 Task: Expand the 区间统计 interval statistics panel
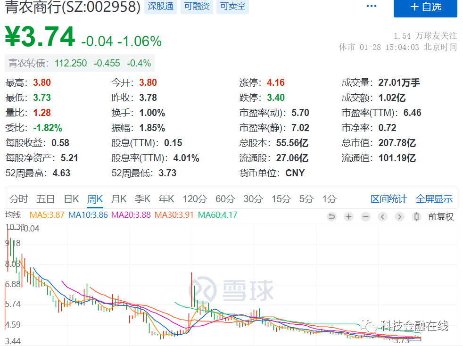click(389, 199)
